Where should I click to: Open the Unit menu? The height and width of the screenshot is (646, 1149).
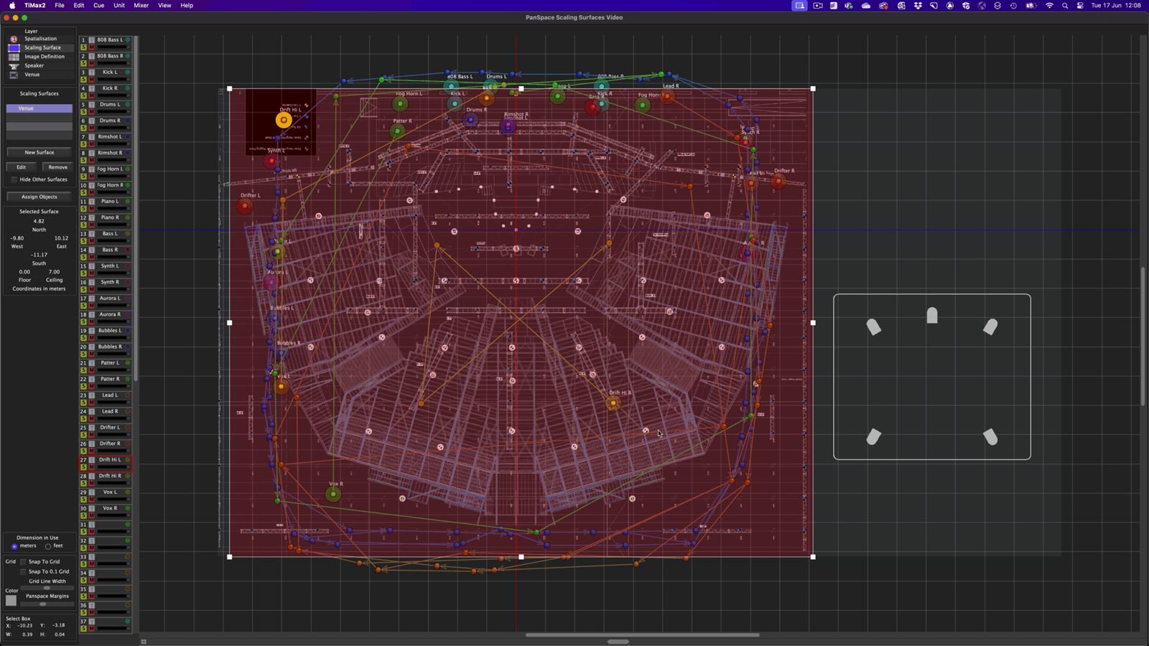(119, 6)
